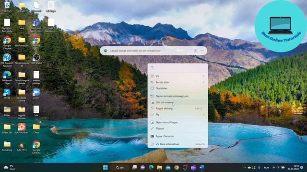This screenshot has height=172, width=307.
Task: Choose Vis flere alternativer
Action: click(x=177, y=144)
